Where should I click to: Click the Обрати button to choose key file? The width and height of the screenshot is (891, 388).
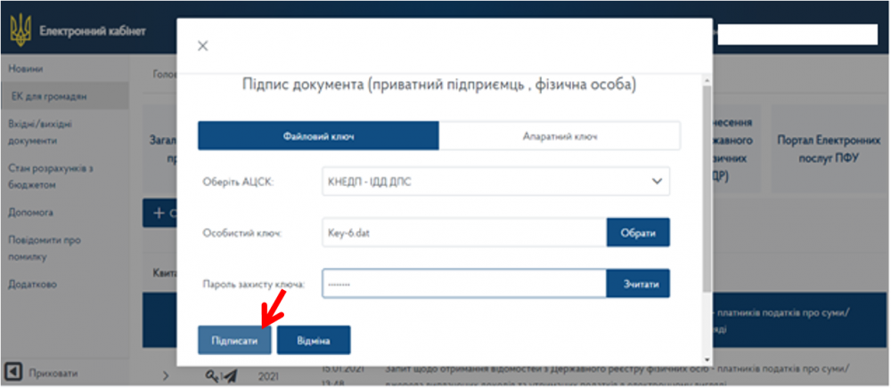pos(638,232)
